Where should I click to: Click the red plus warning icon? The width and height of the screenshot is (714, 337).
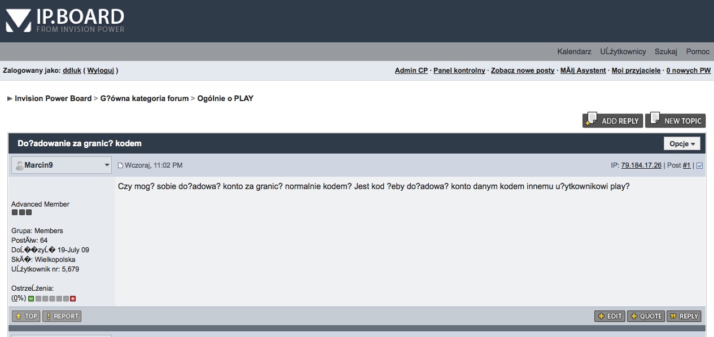pos(73,298)
